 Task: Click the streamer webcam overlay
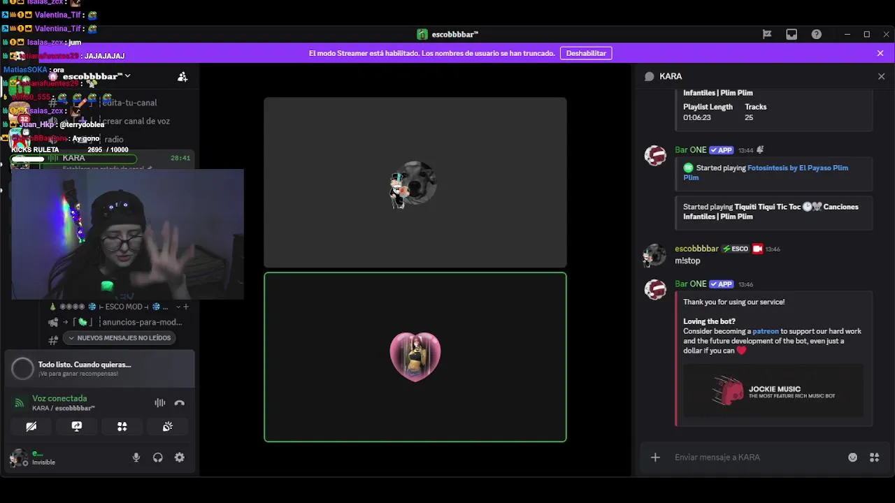tap(127, 235)
